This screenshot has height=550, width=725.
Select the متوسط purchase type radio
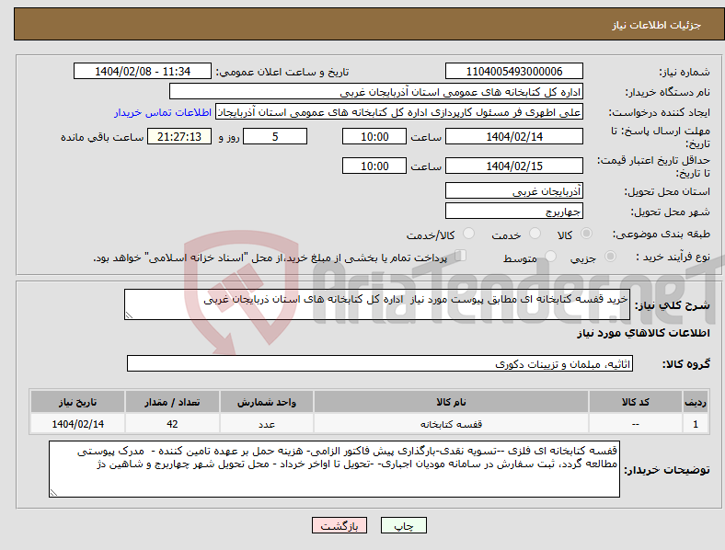pos(551,256)
